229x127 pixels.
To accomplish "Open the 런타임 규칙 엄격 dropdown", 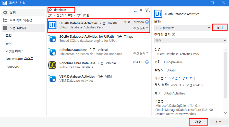I will tap(191, 40).
